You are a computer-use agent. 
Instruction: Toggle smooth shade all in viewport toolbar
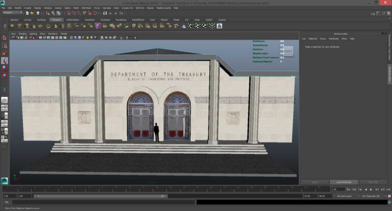point(75,38)
